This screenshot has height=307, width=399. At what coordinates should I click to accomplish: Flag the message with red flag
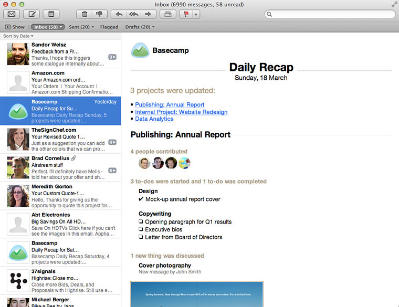(x=186, y=14)
